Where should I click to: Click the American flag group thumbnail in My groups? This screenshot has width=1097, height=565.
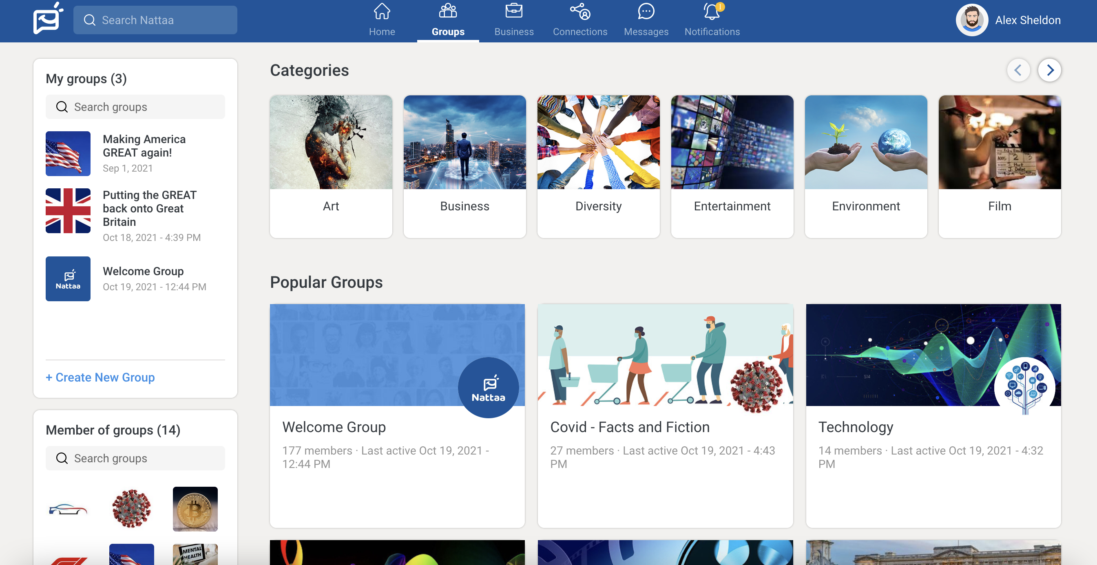point(68,153)
